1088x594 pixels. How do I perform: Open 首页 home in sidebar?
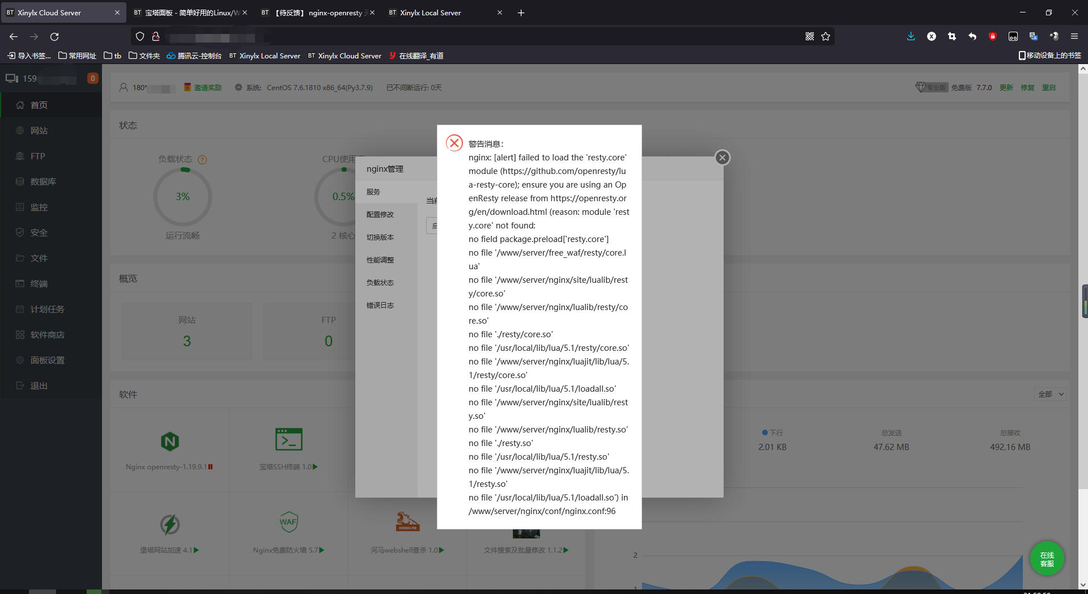click(x=51, y=105)
